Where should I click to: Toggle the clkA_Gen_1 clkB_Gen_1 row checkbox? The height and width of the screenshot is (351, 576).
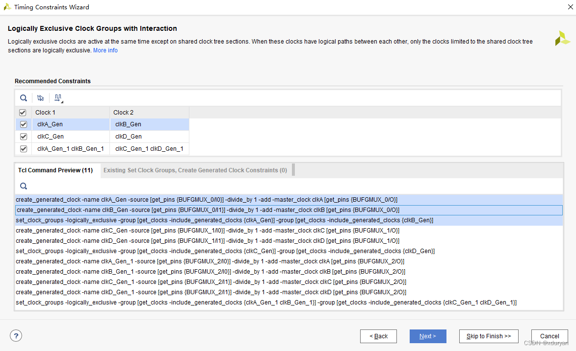(23, 149)
